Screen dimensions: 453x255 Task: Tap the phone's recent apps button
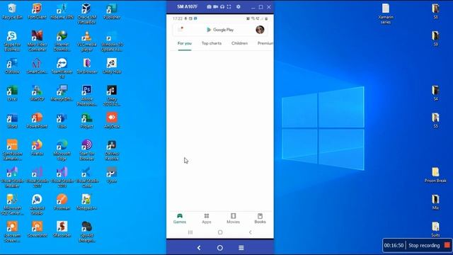point(190,232)
